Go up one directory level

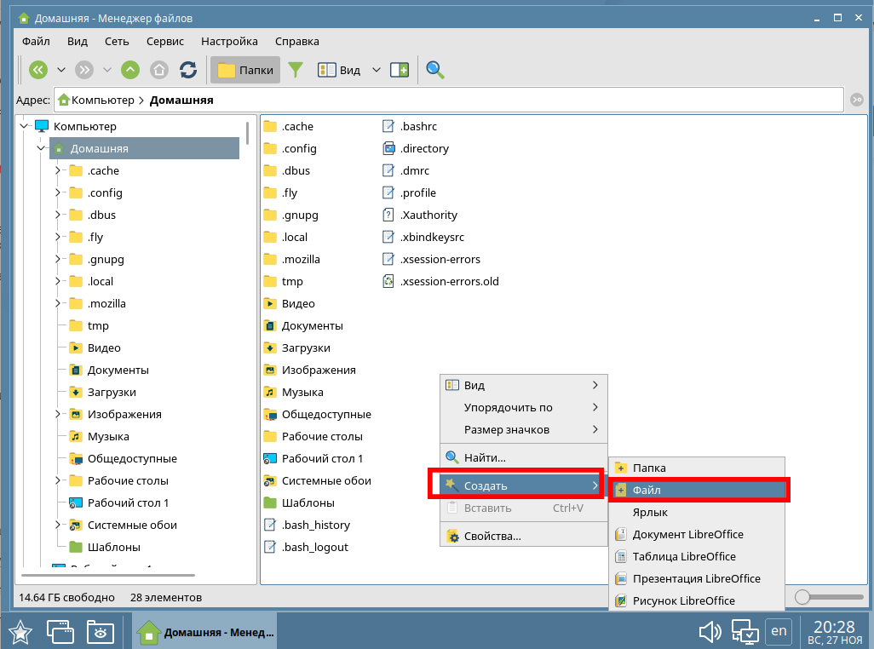[x=130, y=70]
